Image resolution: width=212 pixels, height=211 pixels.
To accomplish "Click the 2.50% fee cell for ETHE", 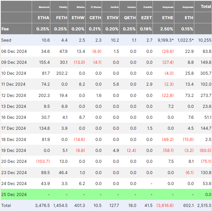I will coord(167,29).
